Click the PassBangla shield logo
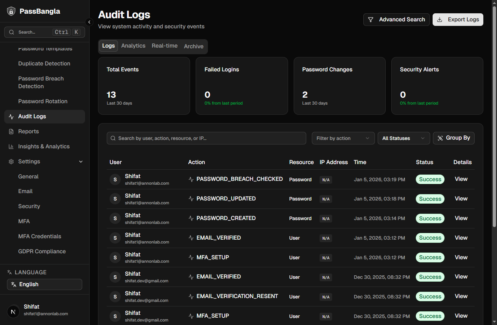This screenshot has height=325, width=497. (11, 11)
